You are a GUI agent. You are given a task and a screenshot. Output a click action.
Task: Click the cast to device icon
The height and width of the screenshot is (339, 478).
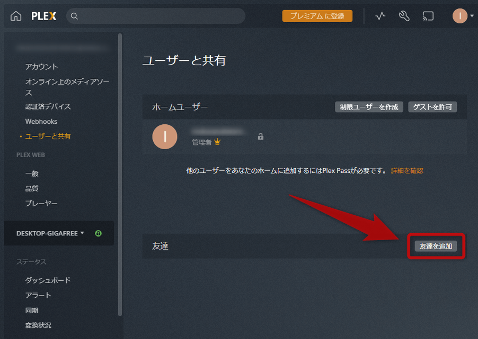[428, 16]
